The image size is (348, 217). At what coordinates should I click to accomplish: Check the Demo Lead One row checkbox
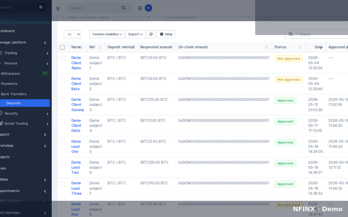click(63, 142)
